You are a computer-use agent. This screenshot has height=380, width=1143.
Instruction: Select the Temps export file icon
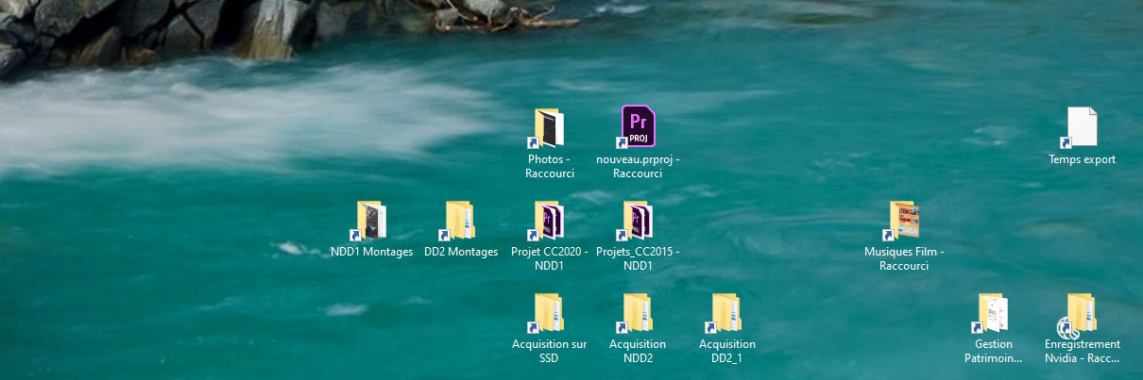tap(1082, 127)
